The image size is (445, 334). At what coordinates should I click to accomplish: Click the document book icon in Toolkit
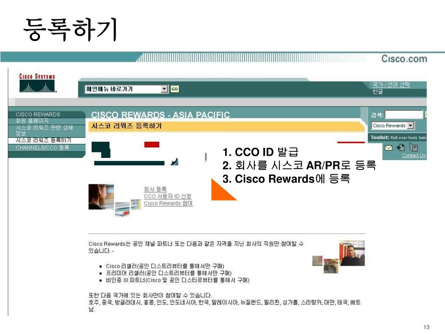pyautogui.click(x=414, y=147)
